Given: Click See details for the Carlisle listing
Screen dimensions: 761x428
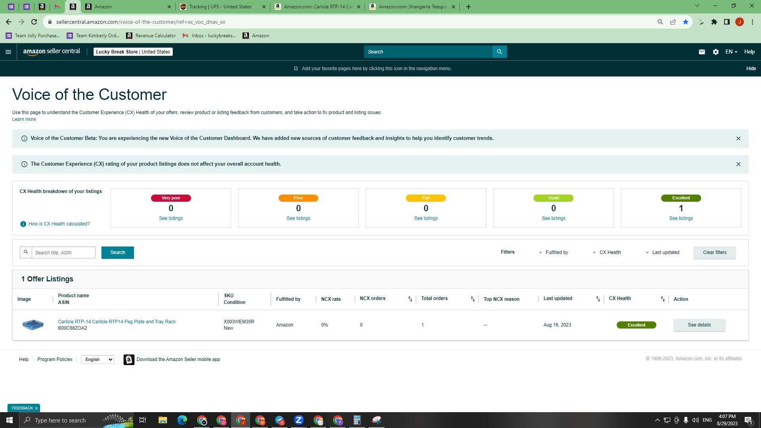Looking at the screenshot, I should [699, 325].
